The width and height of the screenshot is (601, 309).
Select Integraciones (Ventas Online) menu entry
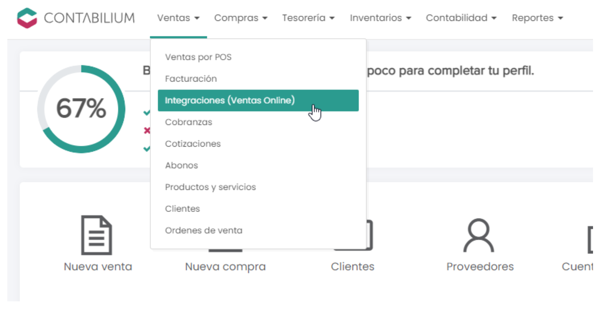[230, 101]
